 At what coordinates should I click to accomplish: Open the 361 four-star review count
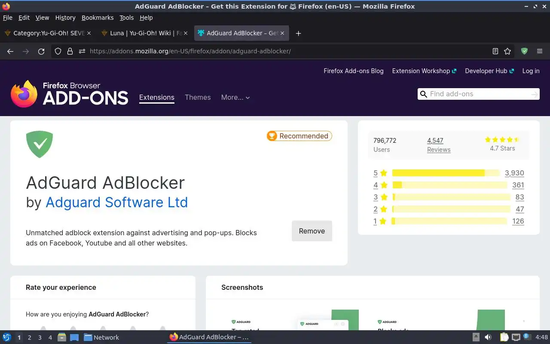tap(518, 185)
